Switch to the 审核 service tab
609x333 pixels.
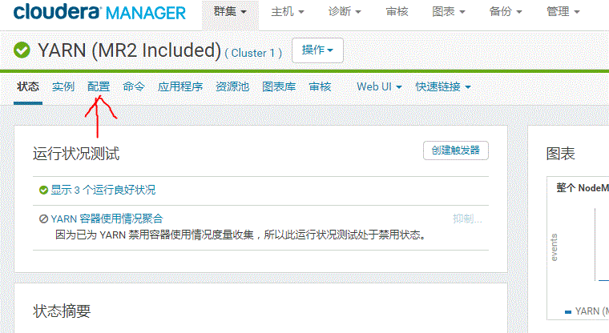tap(320, 86)
